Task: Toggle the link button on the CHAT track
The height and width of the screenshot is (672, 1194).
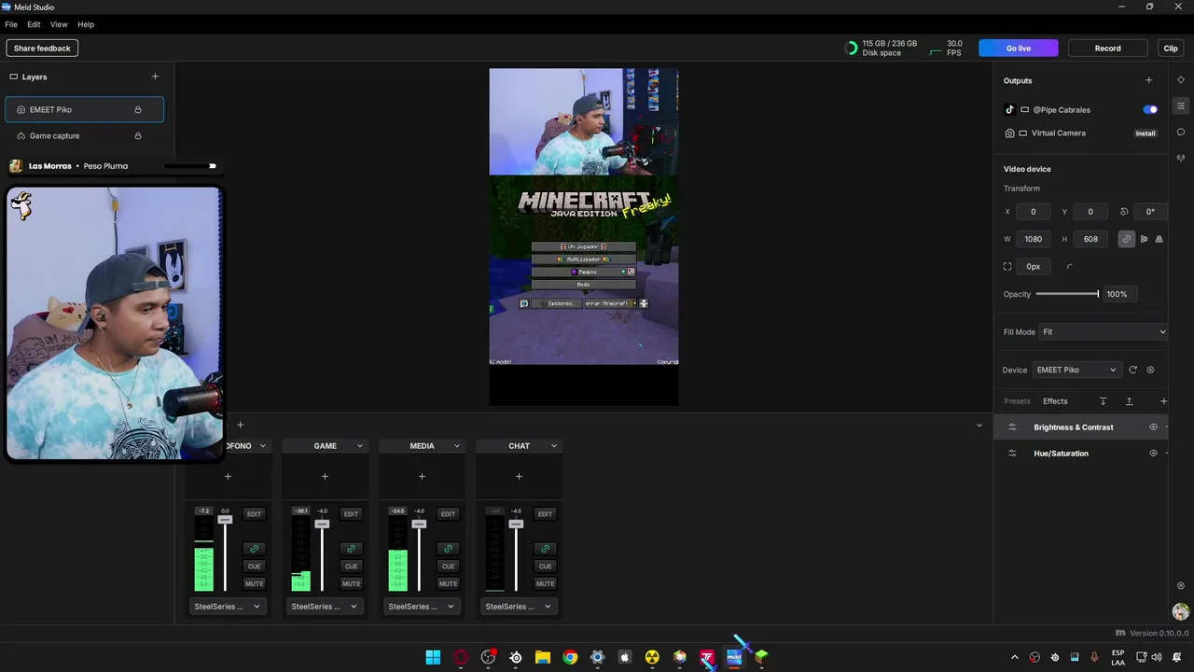Action: (545, 549)
